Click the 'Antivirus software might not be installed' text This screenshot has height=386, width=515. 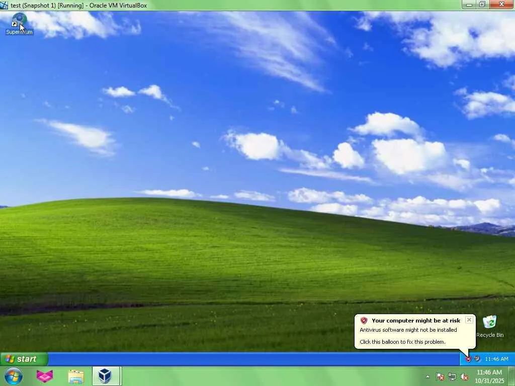[x=408, y=330]
